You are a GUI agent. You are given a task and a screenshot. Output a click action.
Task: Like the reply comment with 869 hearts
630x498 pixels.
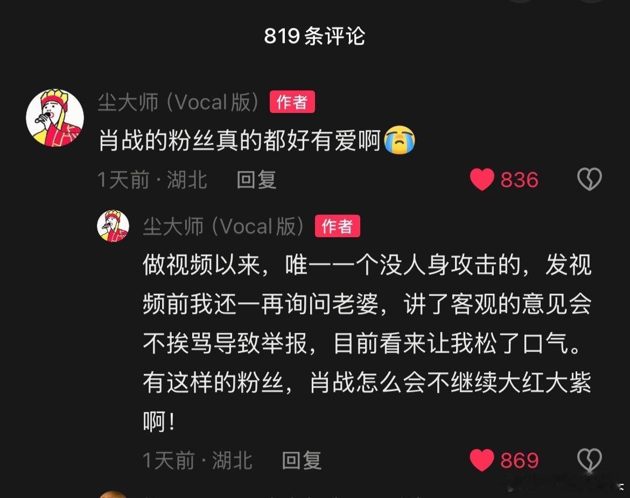(x=482, y=460)
